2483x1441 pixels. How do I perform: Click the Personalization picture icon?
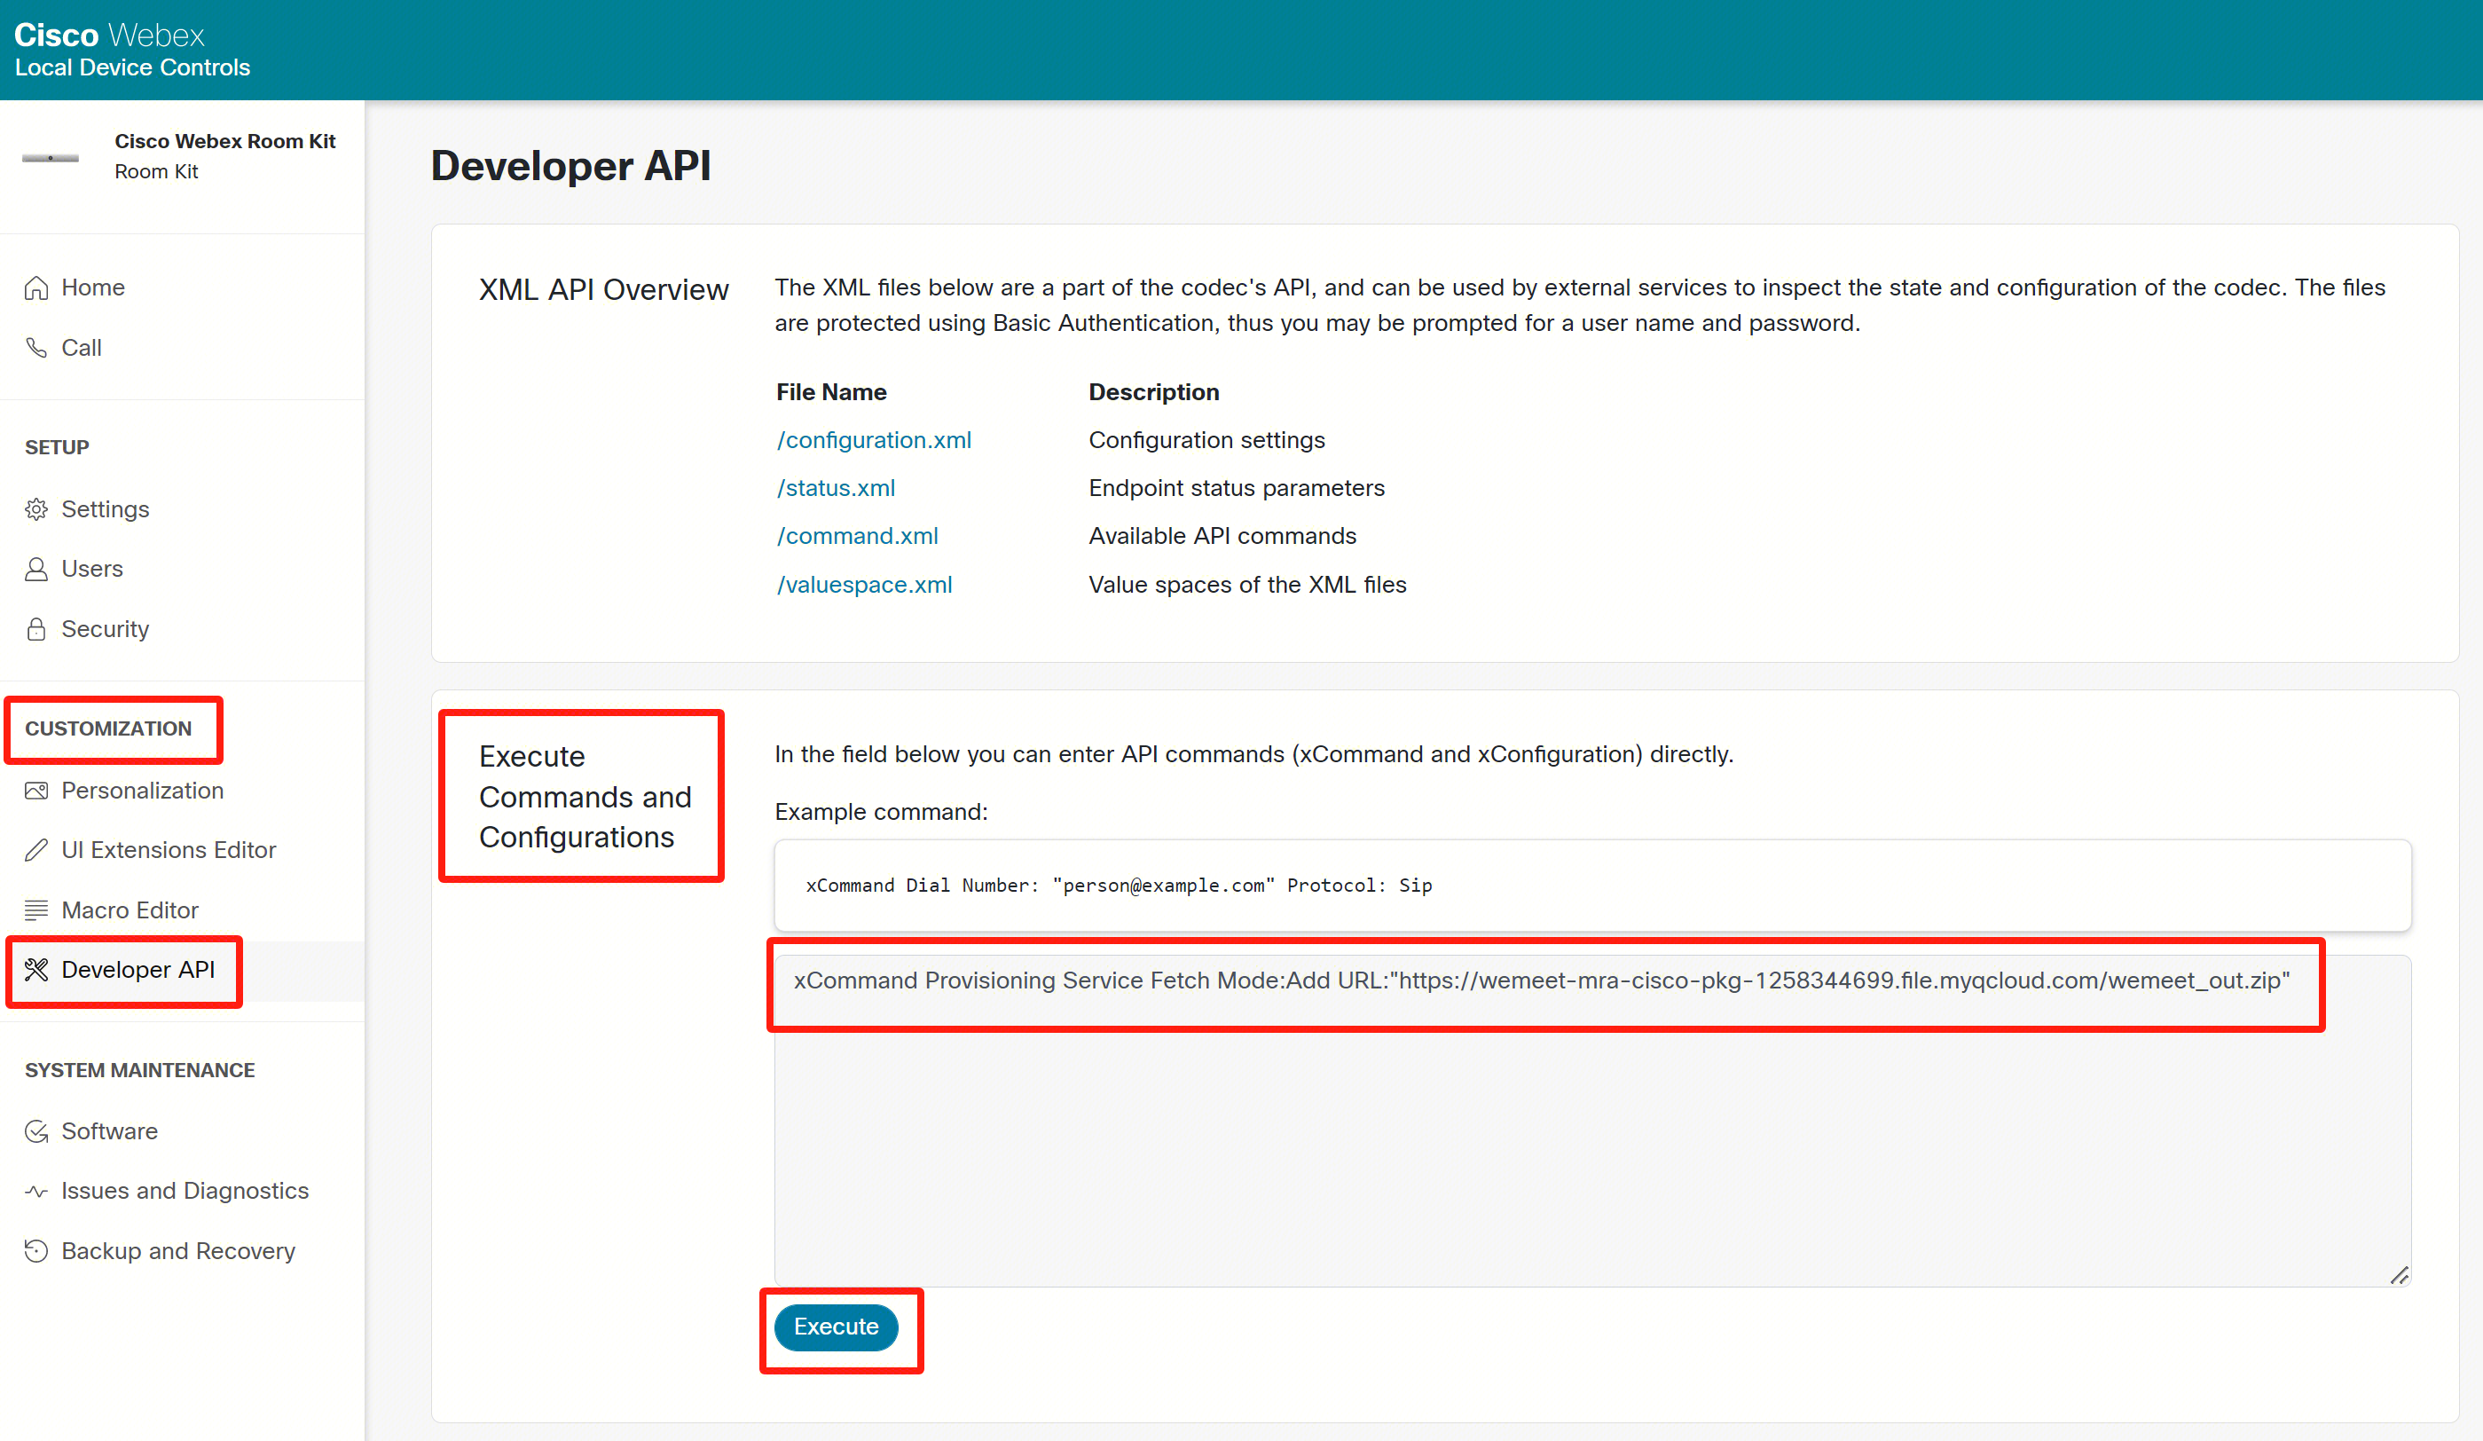pyautogui.click(x=36, y=791)
